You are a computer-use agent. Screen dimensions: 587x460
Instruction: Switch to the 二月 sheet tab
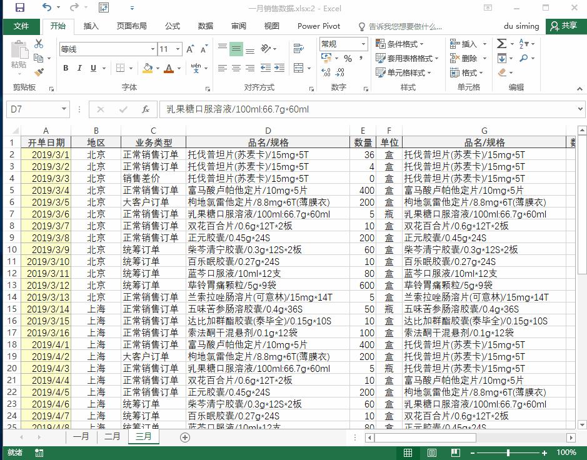pos(112,436)
